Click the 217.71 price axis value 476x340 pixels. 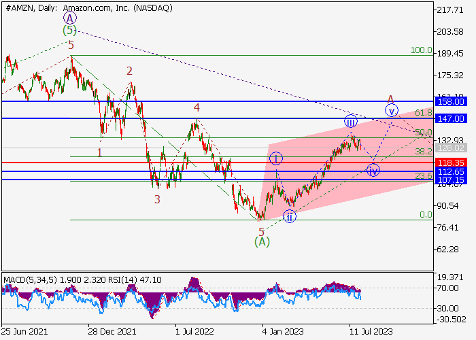coord(450,10)
